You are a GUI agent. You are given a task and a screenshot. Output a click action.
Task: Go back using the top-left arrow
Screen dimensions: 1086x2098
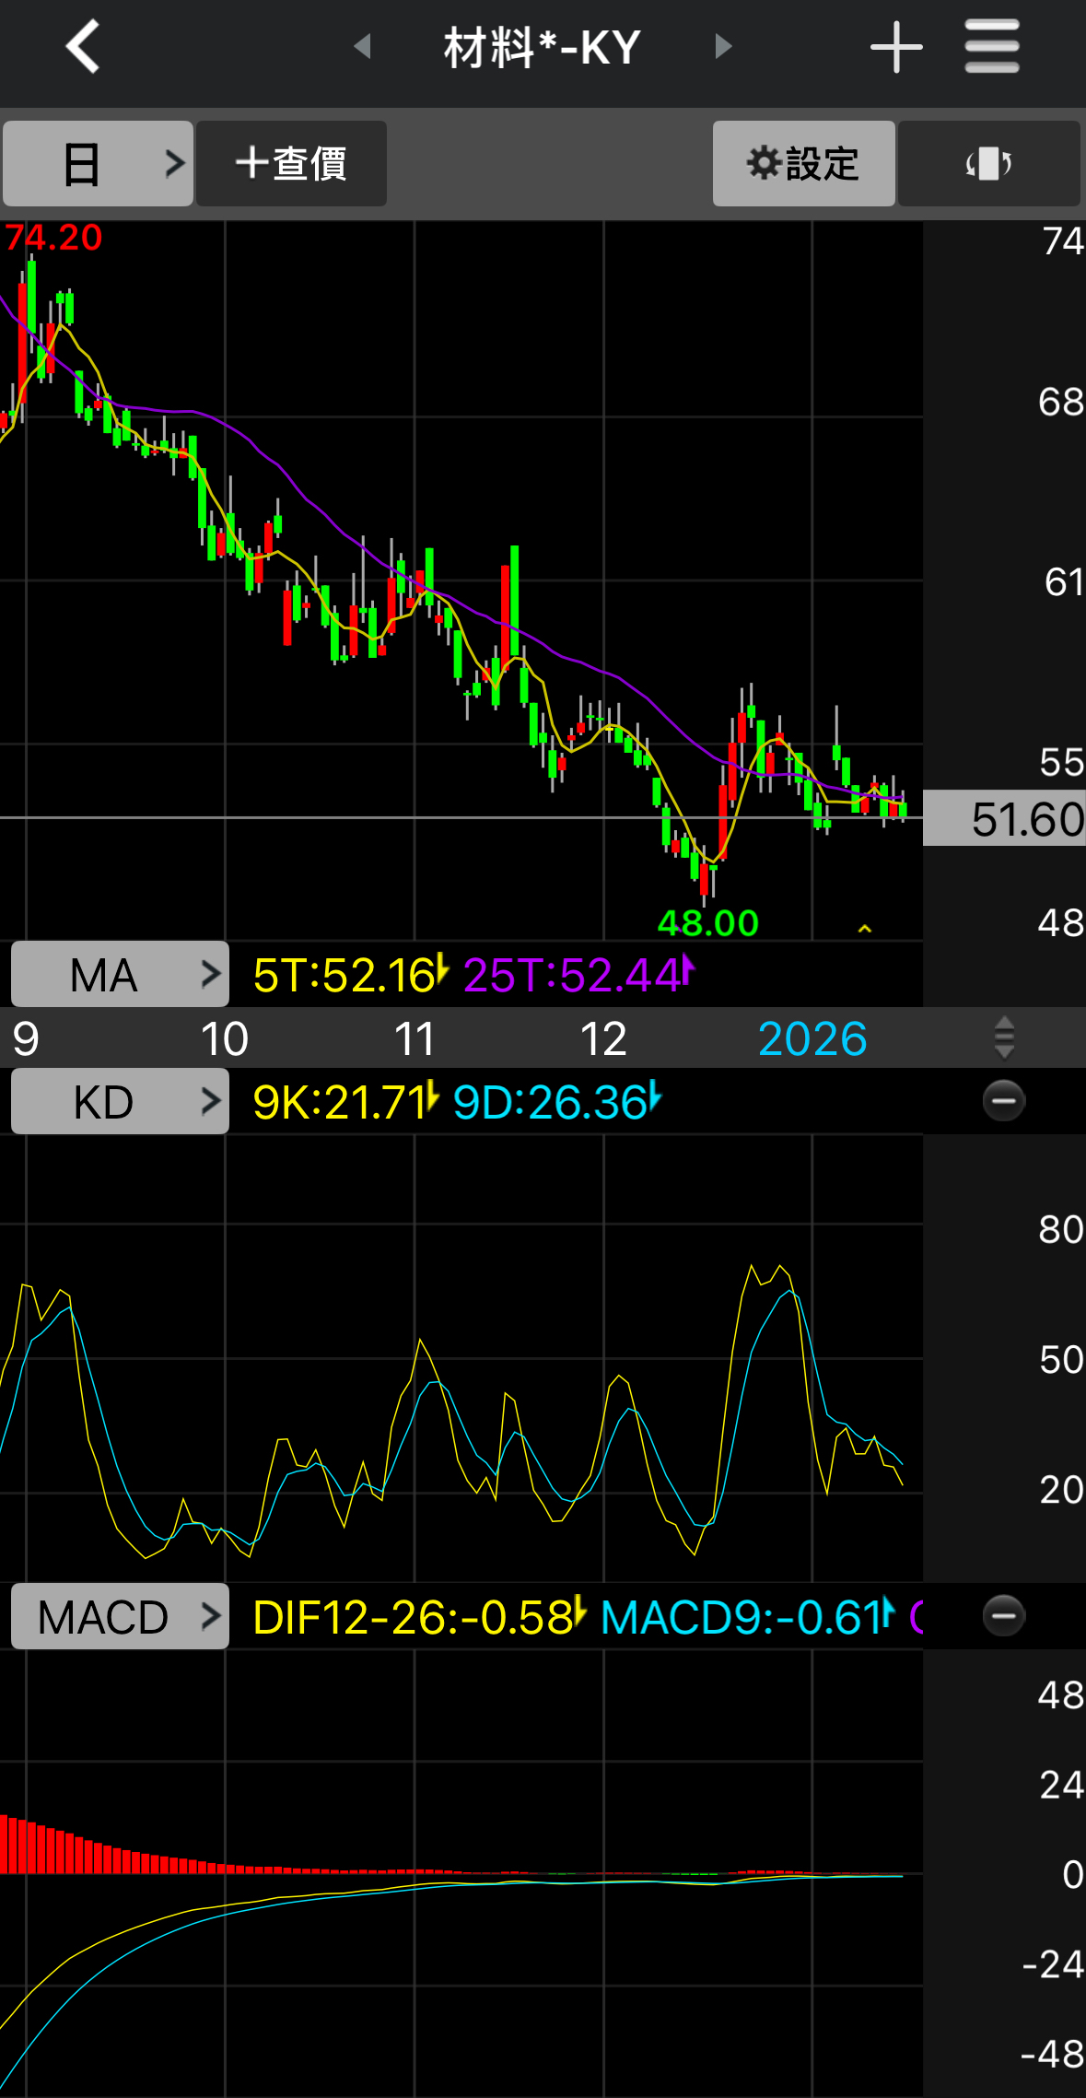point(83,46)
